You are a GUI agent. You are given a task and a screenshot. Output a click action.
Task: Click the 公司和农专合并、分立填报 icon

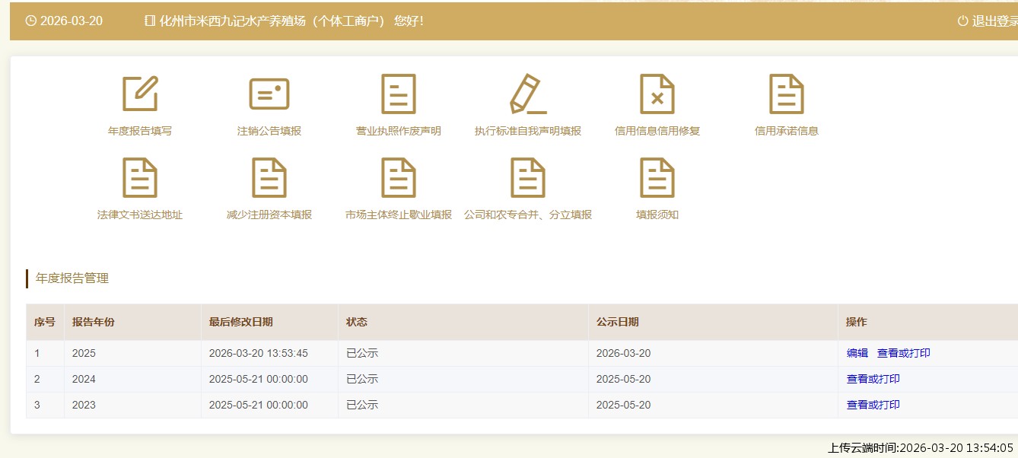click(528, 178)
